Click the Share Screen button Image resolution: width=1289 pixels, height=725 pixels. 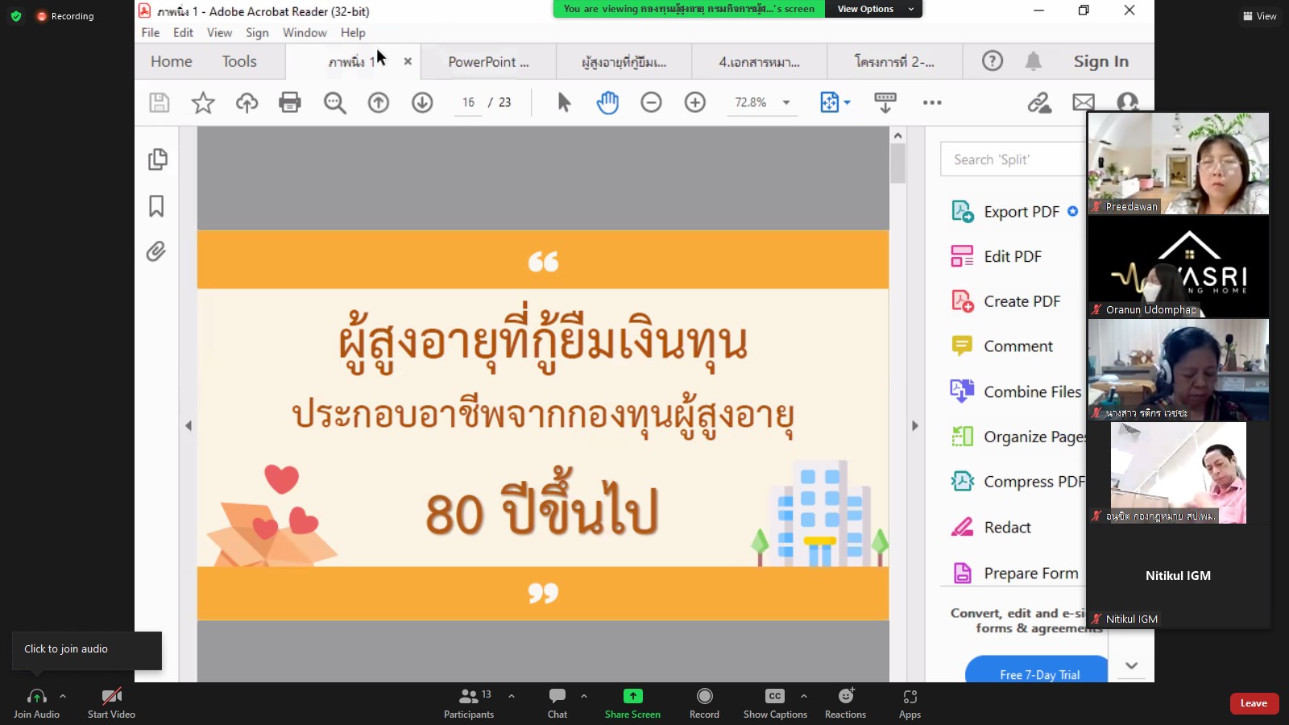coord(632,703)
